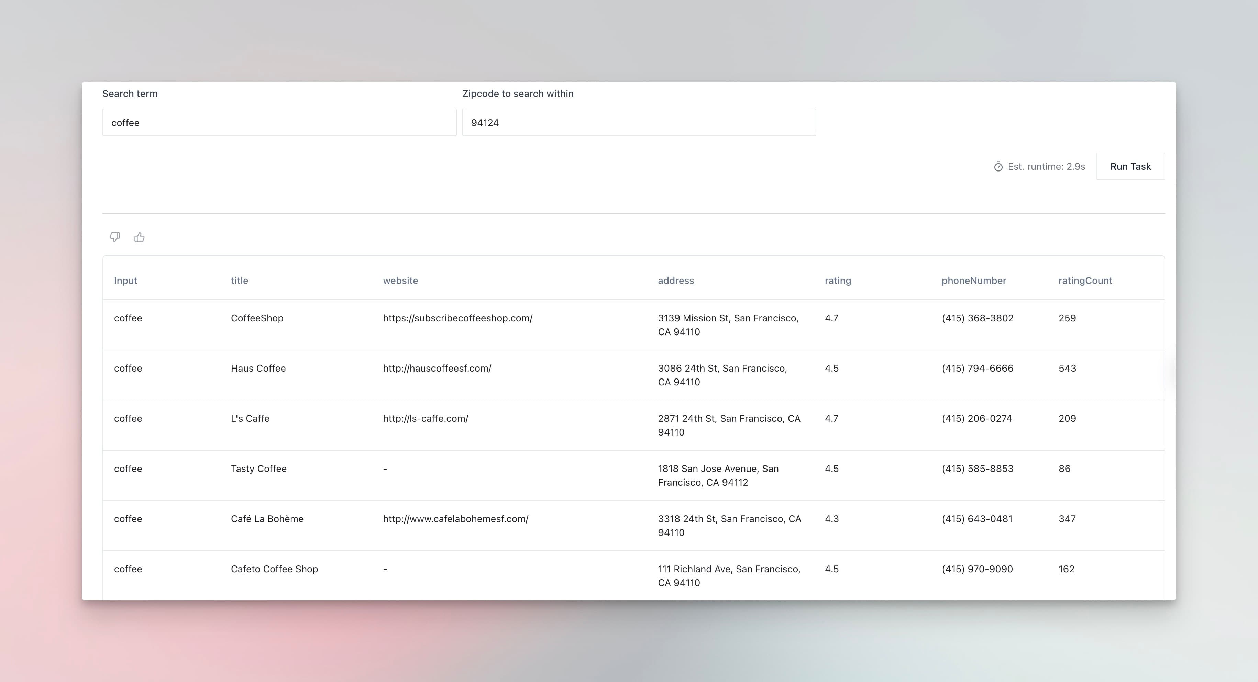
Task: Focus the Search term input field
Action: (279, 123)
